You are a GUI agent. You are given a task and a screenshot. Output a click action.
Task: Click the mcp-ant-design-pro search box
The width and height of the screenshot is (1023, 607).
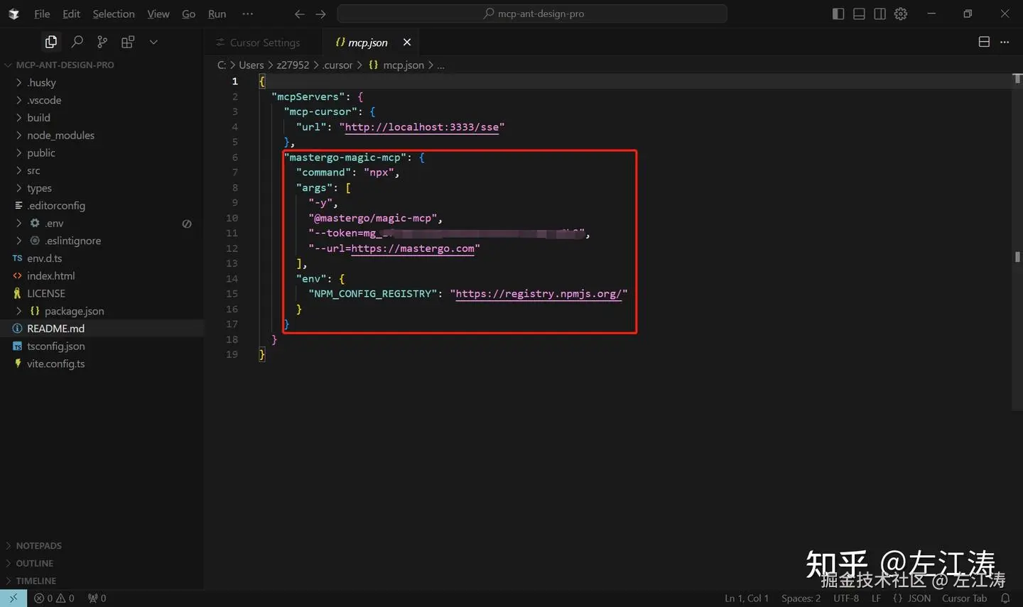coord(532,13)
